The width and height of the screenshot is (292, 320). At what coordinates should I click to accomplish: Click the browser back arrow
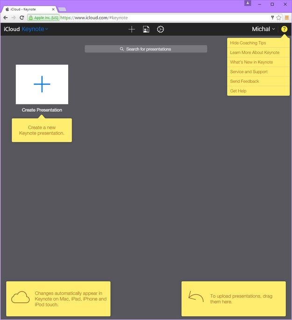click(6, 18)
